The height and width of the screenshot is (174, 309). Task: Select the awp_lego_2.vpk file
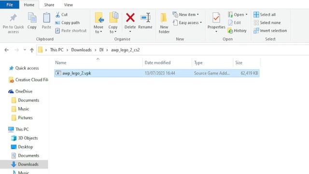(156, 73)
